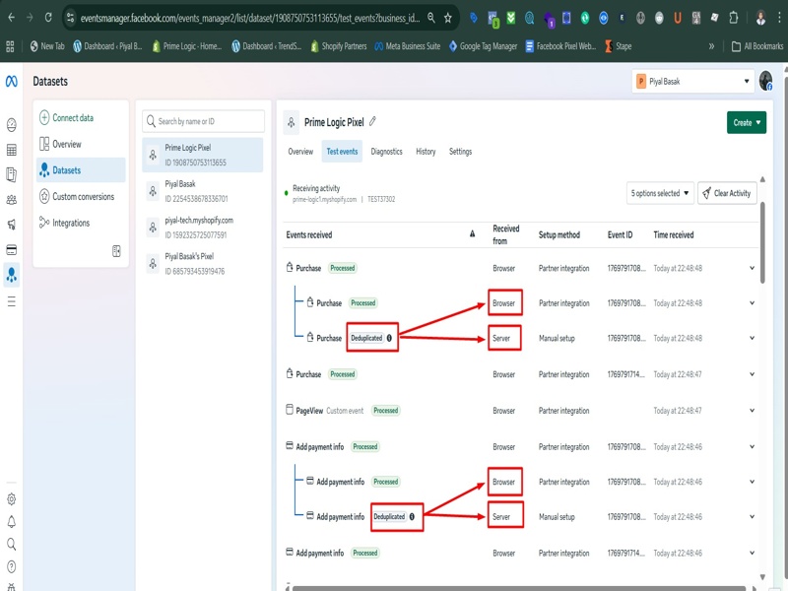Switch to the Test events tab
Screen dimensions: 788x591
point(342,152)
